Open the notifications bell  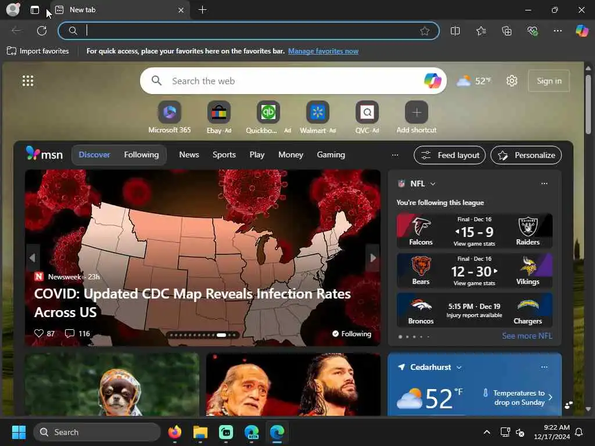[x=579, y=432]
